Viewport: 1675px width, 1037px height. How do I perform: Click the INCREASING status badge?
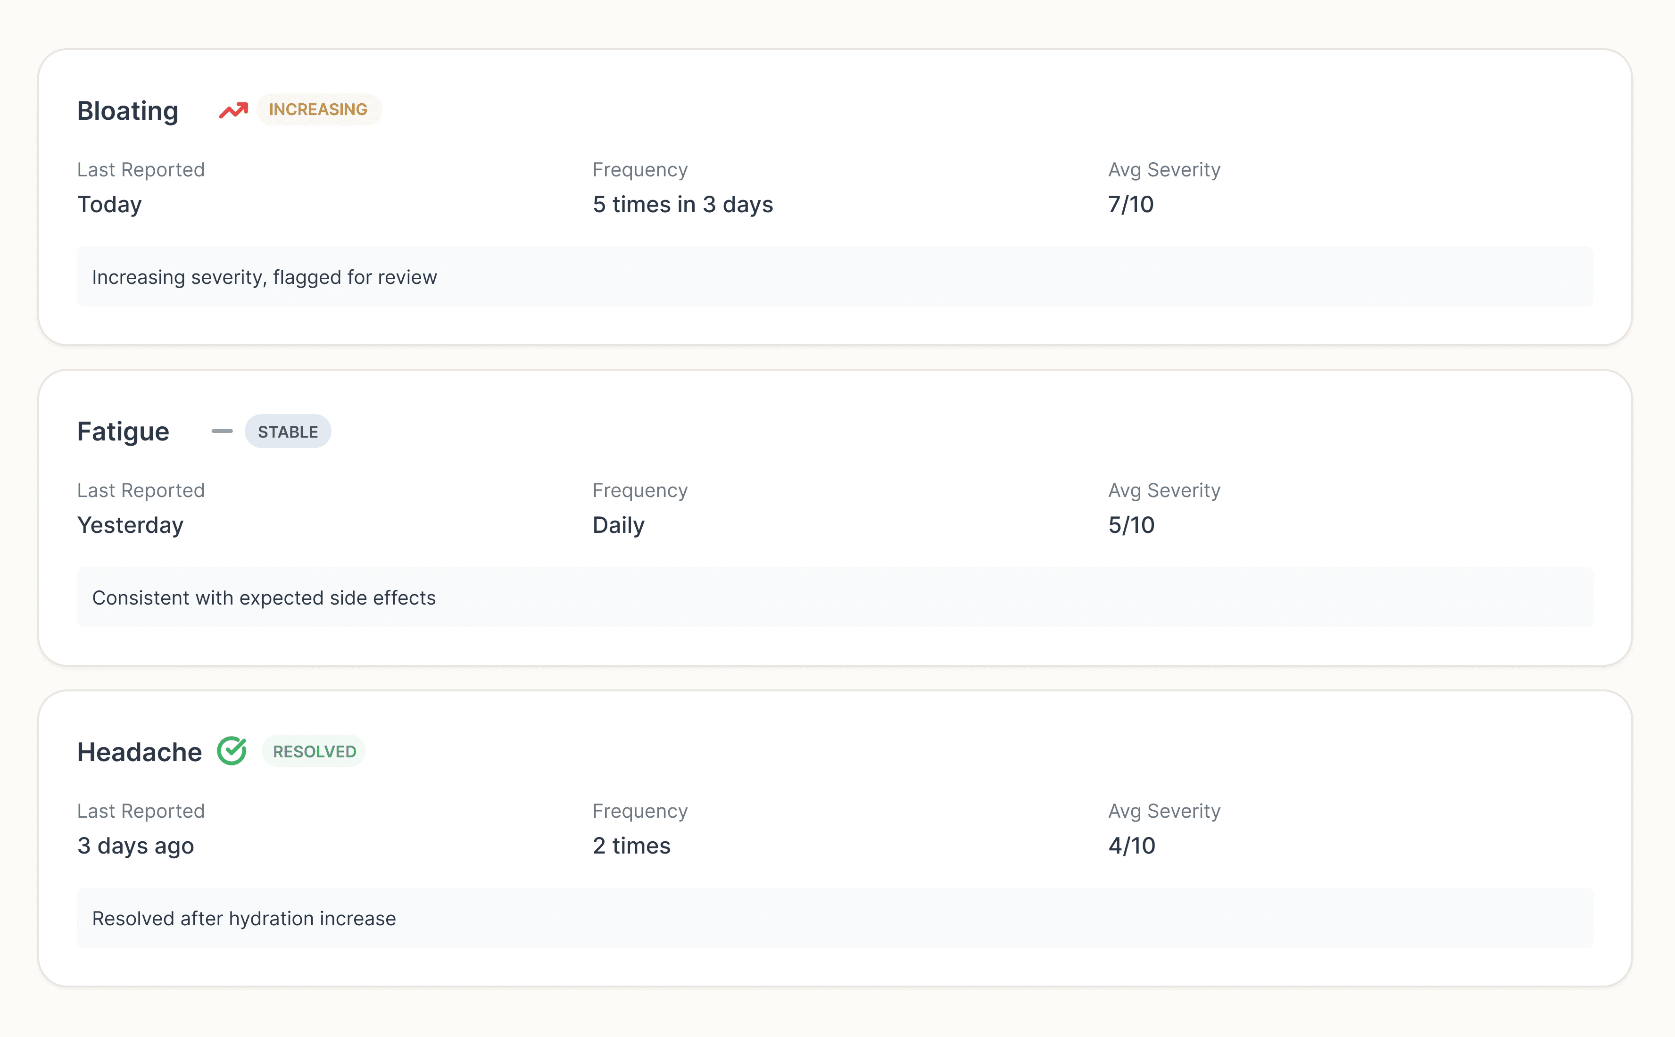[x=318, y=110]
